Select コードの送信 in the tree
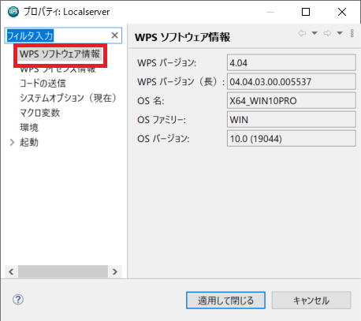 coord(43,84)
